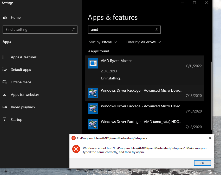221x175 pixels.
Task: Click the app search box containing amd
Action: click(x=124, y=30)
